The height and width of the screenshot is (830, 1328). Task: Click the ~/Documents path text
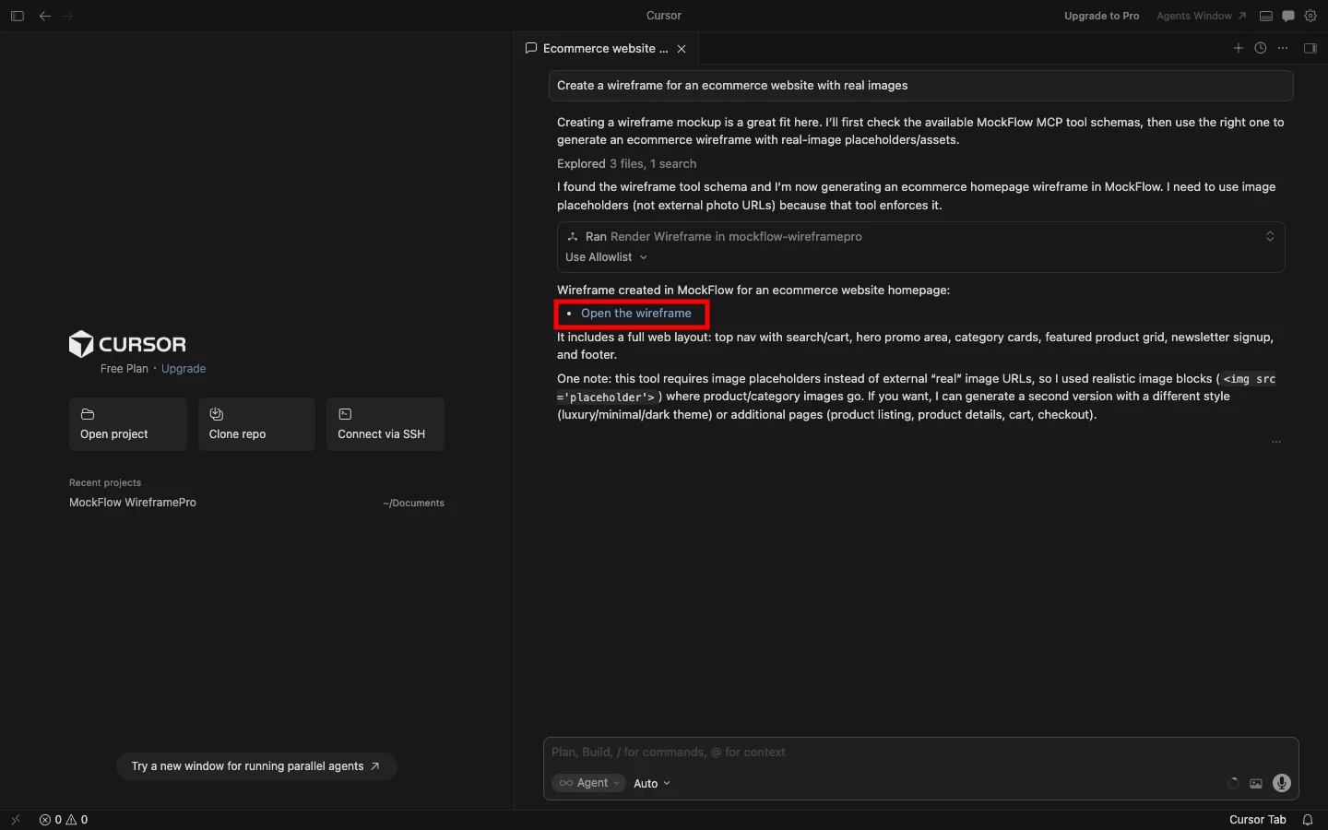413,504
